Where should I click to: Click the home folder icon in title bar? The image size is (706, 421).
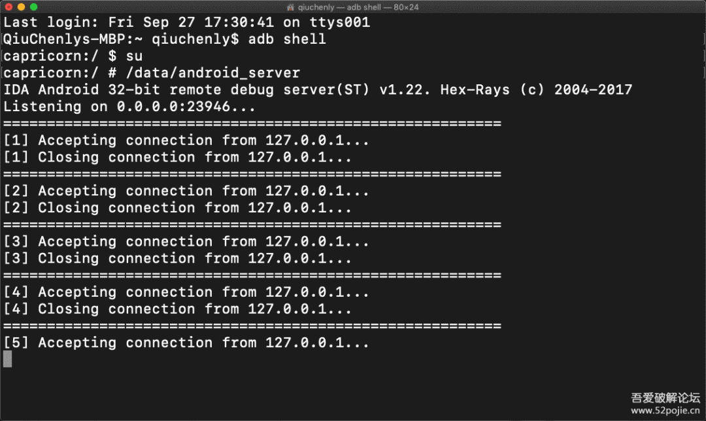(292, 7)
